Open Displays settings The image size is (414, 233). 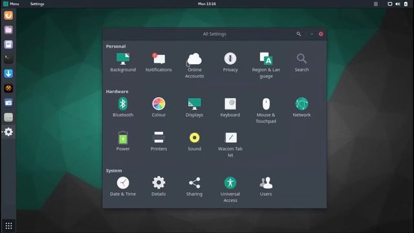(x=194, y=107)
